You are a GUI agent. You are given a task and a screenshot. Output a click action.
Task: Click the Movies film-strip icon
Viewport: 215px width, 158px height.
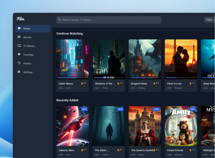19,37
